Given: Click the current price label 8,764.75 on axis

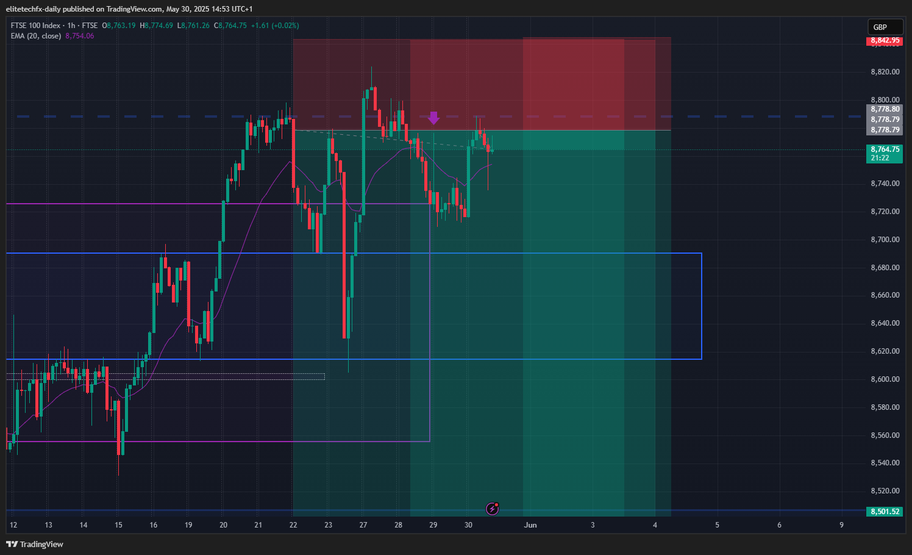Looking at the screenshot, I should click(x=885, y=149).
